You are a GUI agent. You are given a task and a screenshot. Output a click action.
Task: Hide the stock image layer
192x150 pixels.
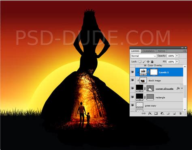(132, 80)
